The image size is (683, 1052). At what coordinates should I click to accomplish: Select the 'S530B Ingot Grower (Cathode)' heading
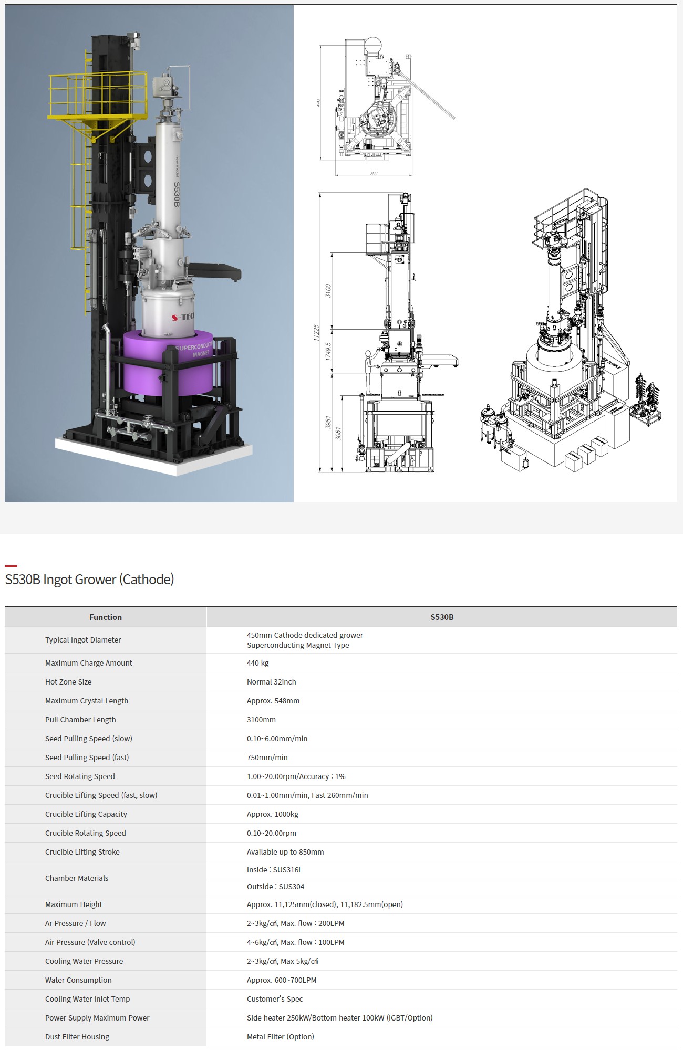pyautogui.click(x=89, y=580)
